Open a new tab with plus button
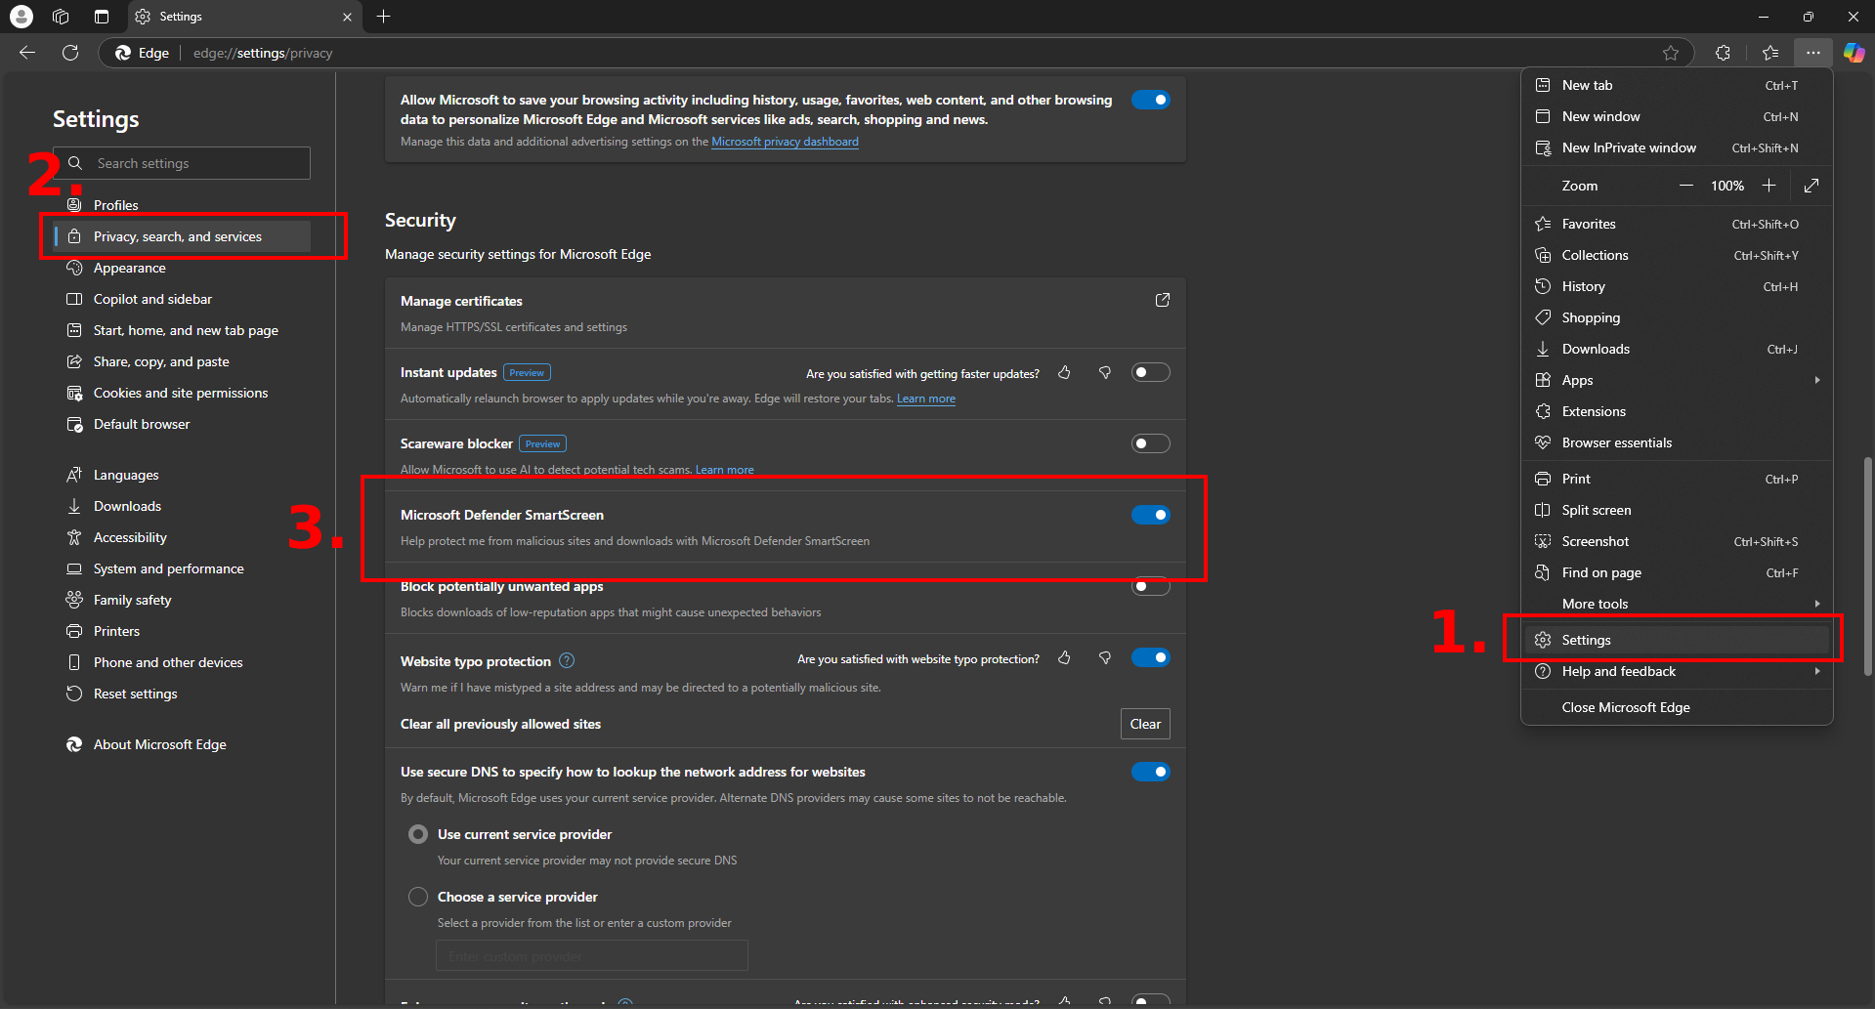Screen dimensions: 1875x1009 click(x=384, y=17)
